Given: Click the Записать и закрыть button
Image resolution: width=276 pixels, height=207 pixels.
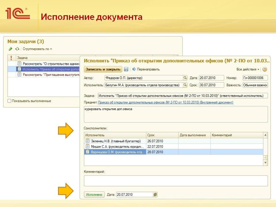Looking at the screenshot, I should click(x=103, y=70).
